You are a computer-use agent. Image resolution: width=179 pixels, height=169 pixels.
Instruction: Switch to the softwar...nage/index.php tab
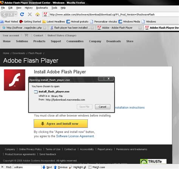point(24,28)
